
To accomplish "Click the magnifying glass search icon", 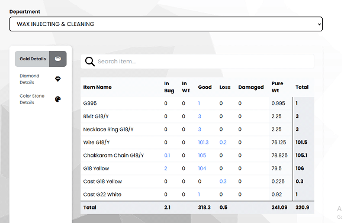I will click(x=90, y=62).
